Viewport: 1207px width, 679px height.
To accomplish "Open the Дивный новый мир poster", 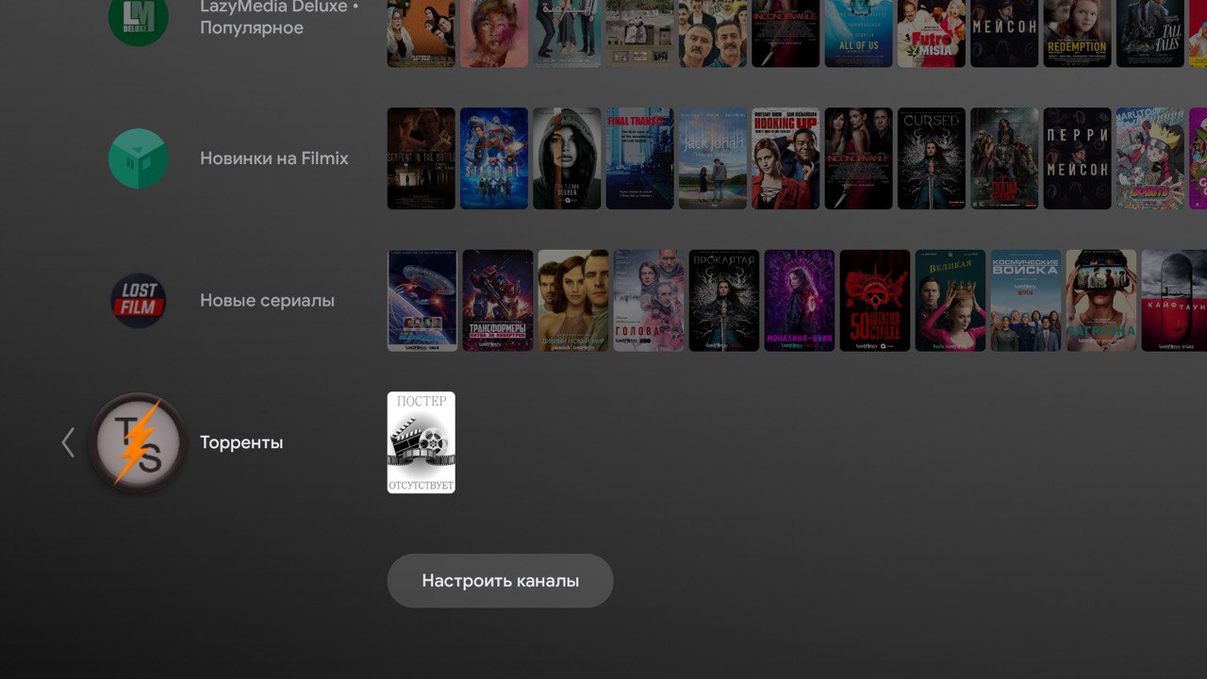I will tap(573, 301).
